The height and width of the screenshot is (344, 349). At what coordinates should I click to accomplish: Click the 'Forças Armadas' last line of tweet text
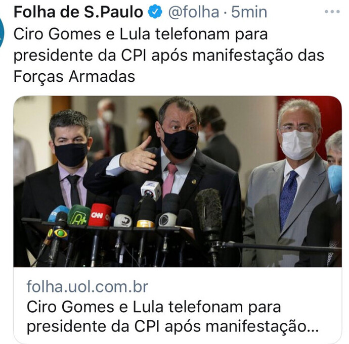[74, 77]
